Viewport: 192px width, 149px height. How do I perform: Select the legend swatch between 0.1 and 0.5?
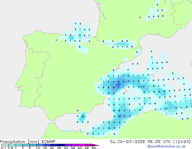(x=5, y=145)
